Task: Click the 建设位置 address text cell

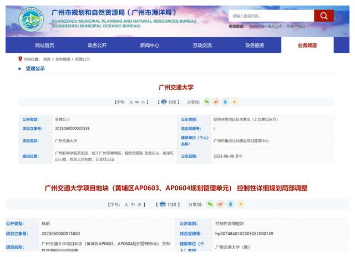Action: point(114,156)
